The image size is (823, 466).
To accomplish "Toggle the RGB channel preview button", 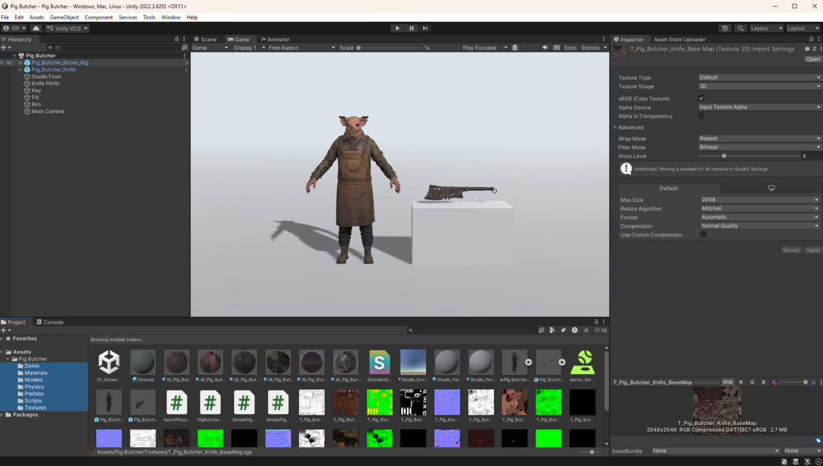I will click(728, 382).
